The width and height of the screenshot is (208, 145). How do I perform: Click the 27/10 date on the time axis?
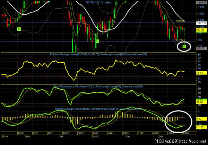21,133
